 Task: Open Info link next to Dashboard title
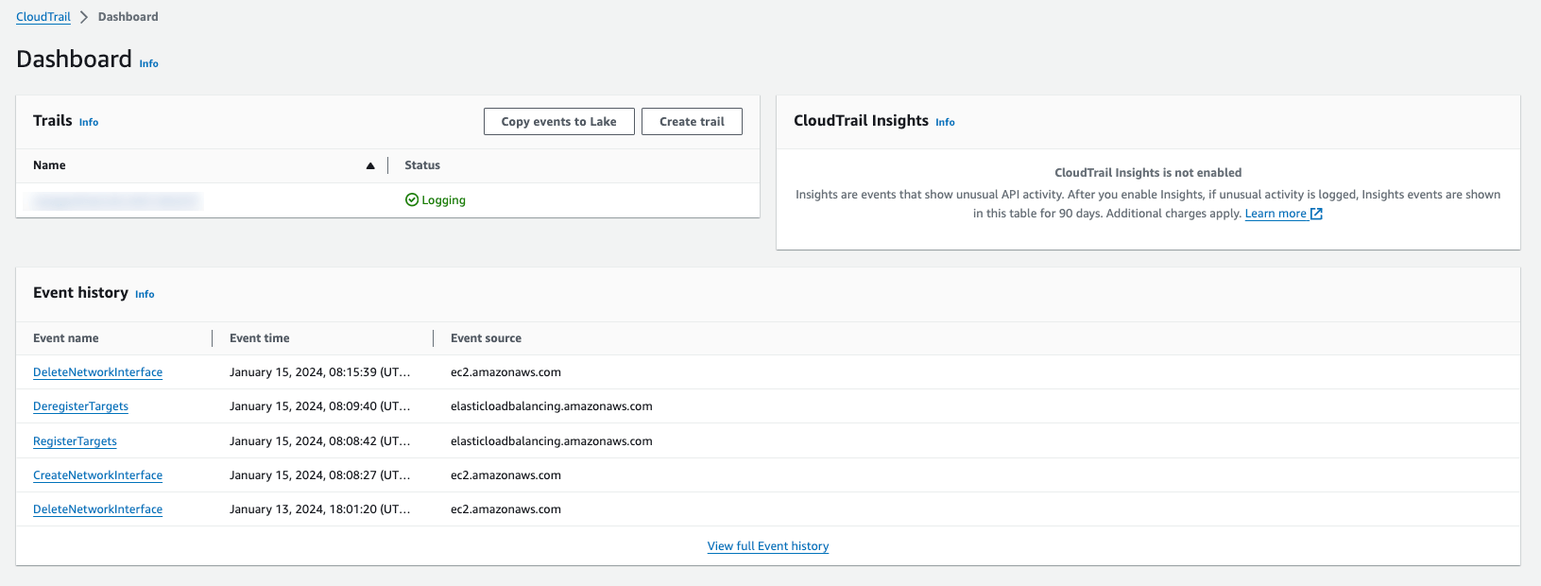(149, 64)
